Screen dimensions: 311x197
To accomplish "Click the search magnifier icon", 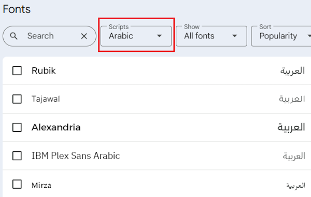I will 13,36.
